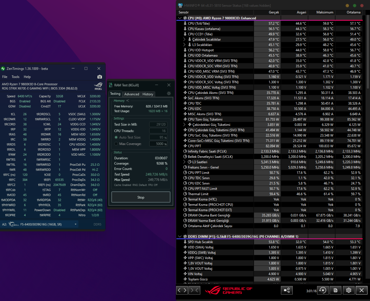The height and width of the screenshot is (301, 370).
Task: Click the tREFI value 65535 in ZenTimings
Action: coord(59,180)
